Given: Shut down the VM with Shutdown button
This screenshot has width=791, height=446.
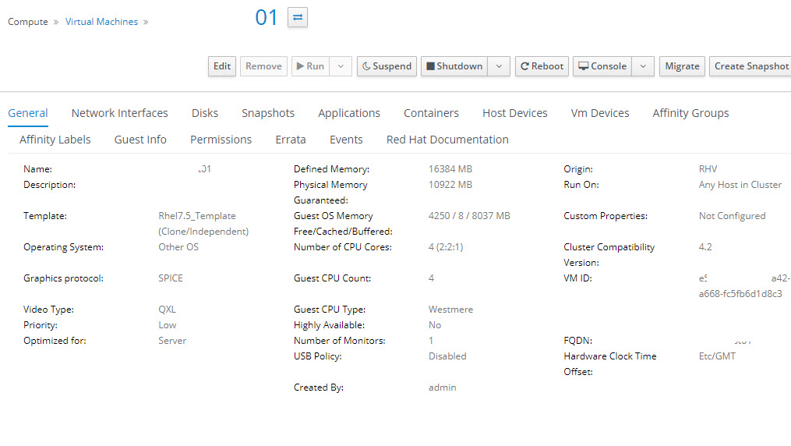Looking at the screenshot, I should 454,66.
